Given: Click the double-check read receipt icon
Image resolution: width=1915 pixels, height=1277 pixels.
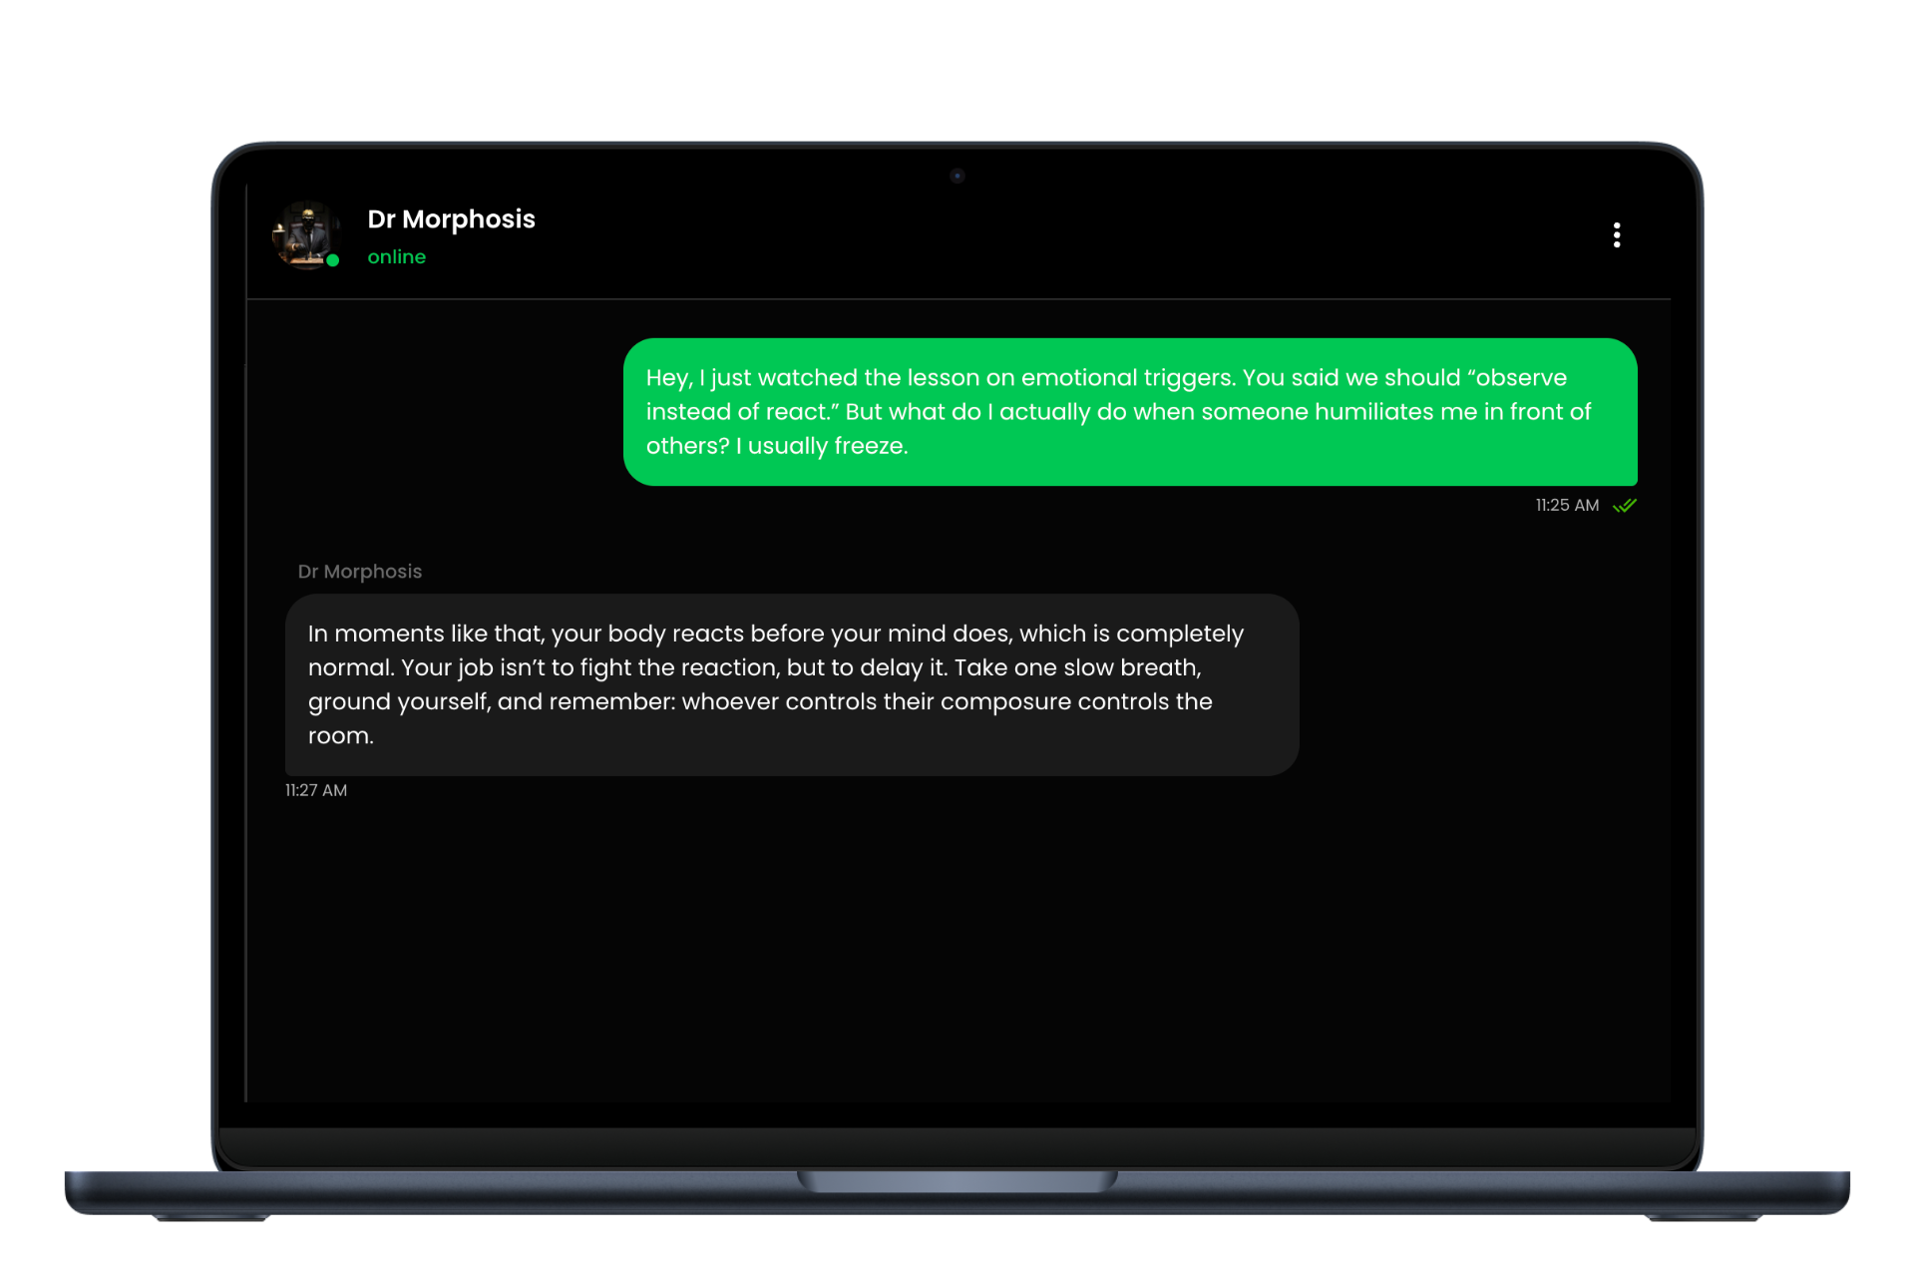Looking at the screenshot, I should (x=1625, y=506).
